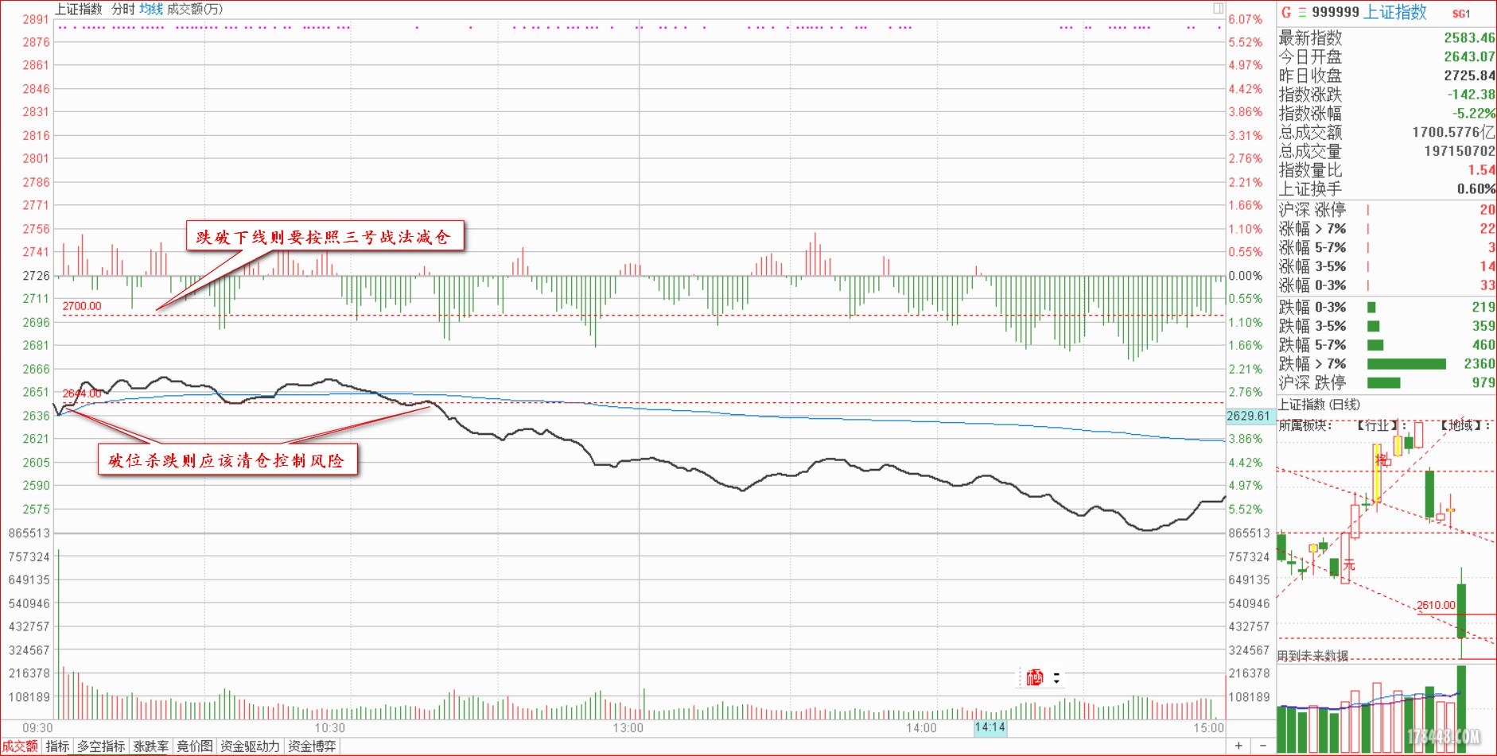Click the 指数涨跌 value -142.38

click(x=1471, y=94)
